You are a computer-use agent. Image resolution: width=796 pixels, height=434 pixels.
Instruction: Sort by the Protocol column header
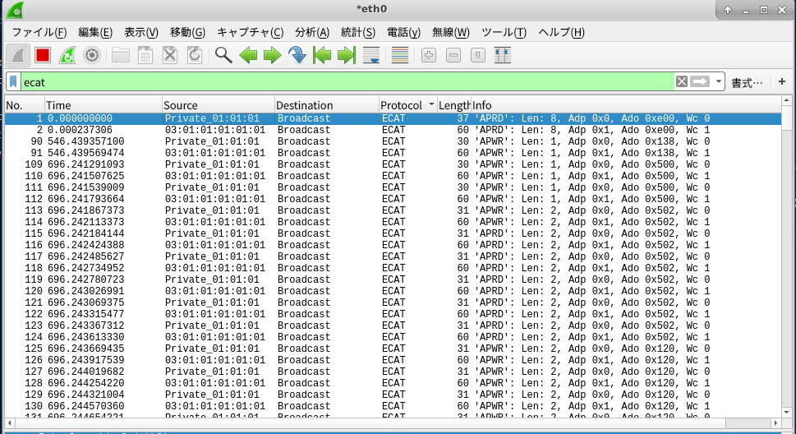[407, 105]
